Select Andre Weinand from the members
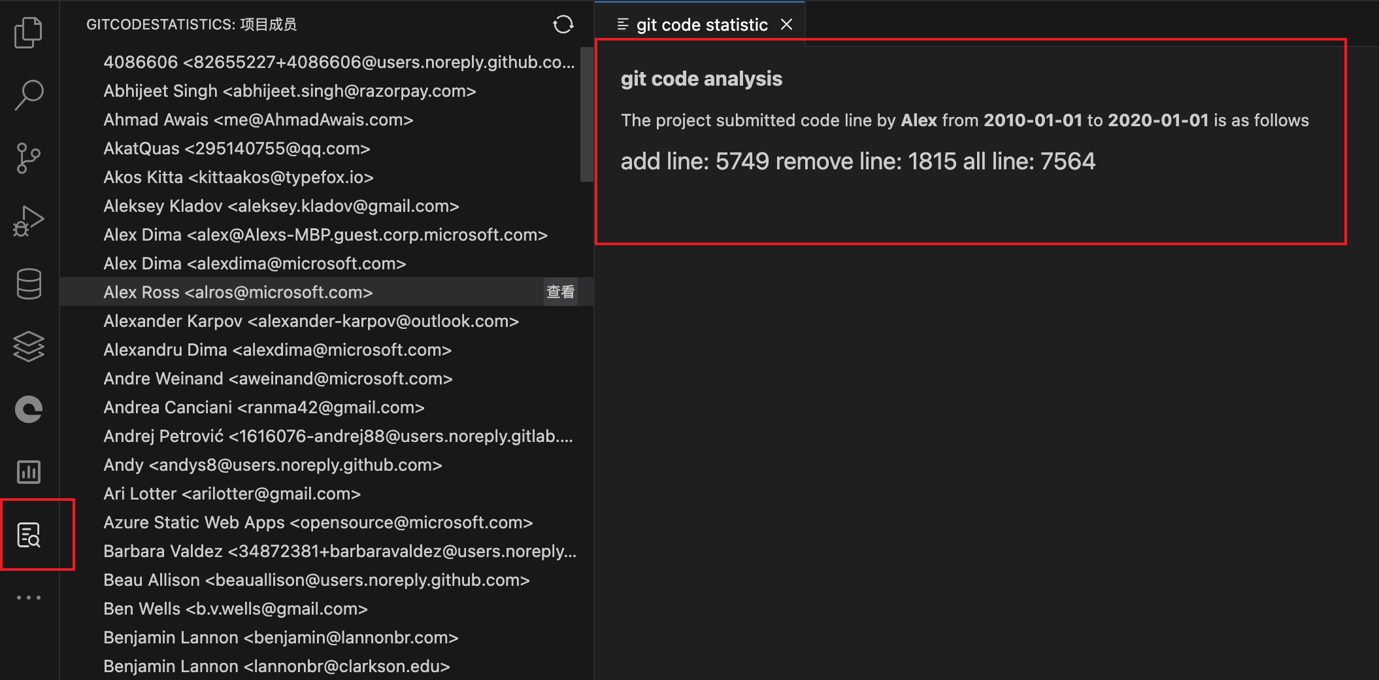 point(278,379)
